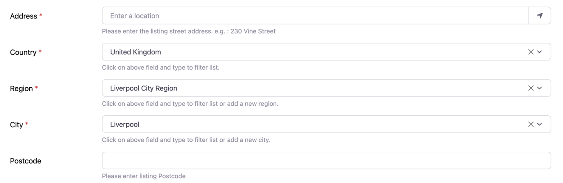Clear the Liverpool city selection
563x183 pixels.
(x=531, y=125)
